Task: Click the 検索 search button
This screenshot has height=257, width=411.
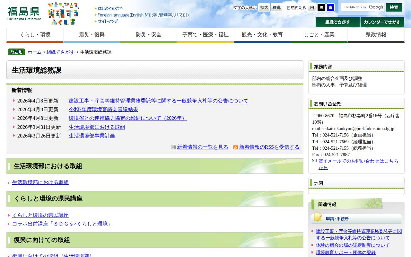Action: [x=394, y=7]
